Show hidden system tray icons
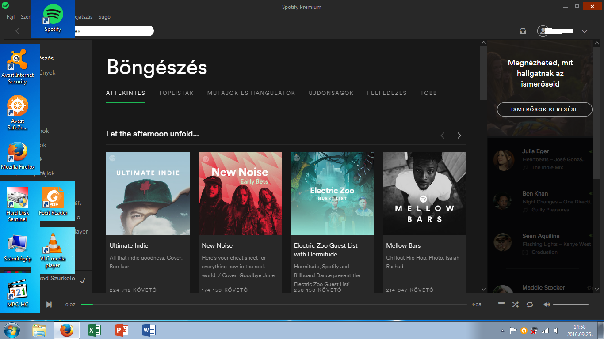 [x=502, y=330]
